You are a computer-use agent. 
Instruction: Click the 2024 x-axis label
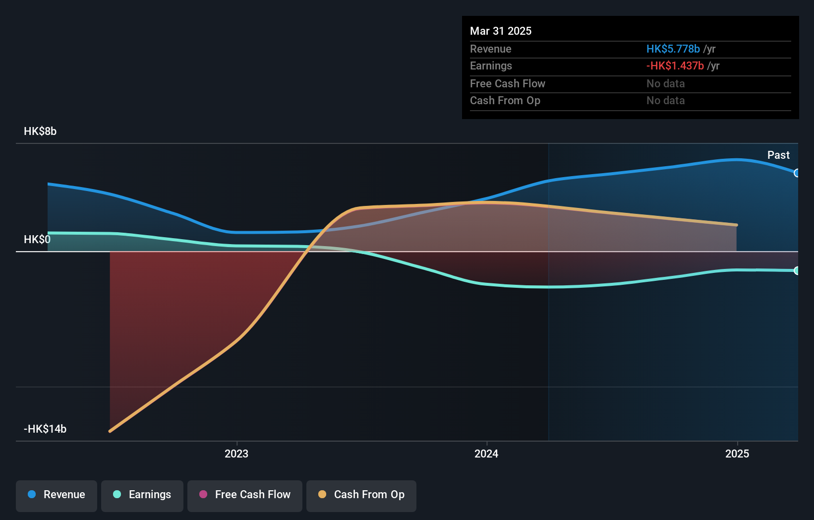[486, 454]
